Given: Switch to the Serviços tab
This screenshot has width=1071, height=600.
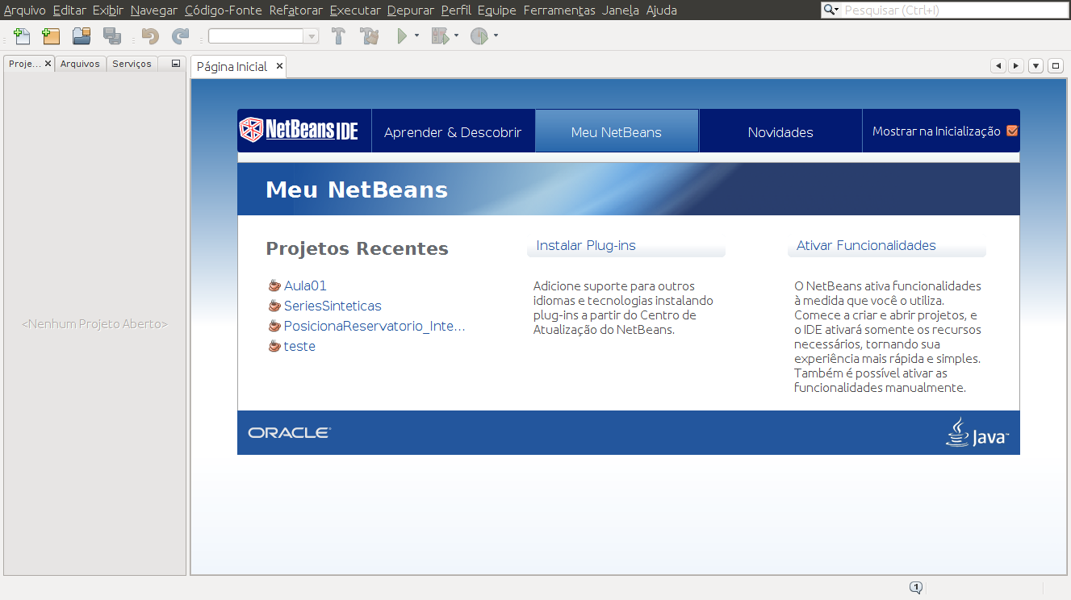Looking at the screenshot, I should [132, 64].
